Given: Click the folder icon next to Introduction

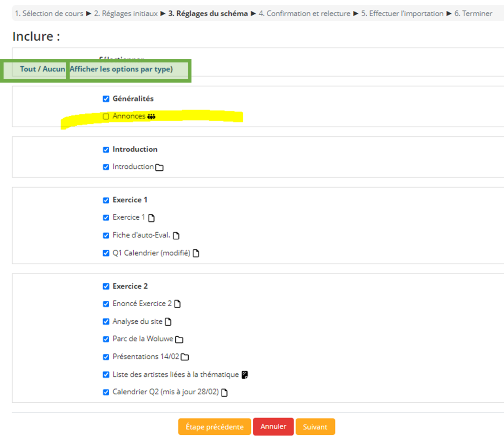Looking at the screenshot, I should tap(159, 168).
